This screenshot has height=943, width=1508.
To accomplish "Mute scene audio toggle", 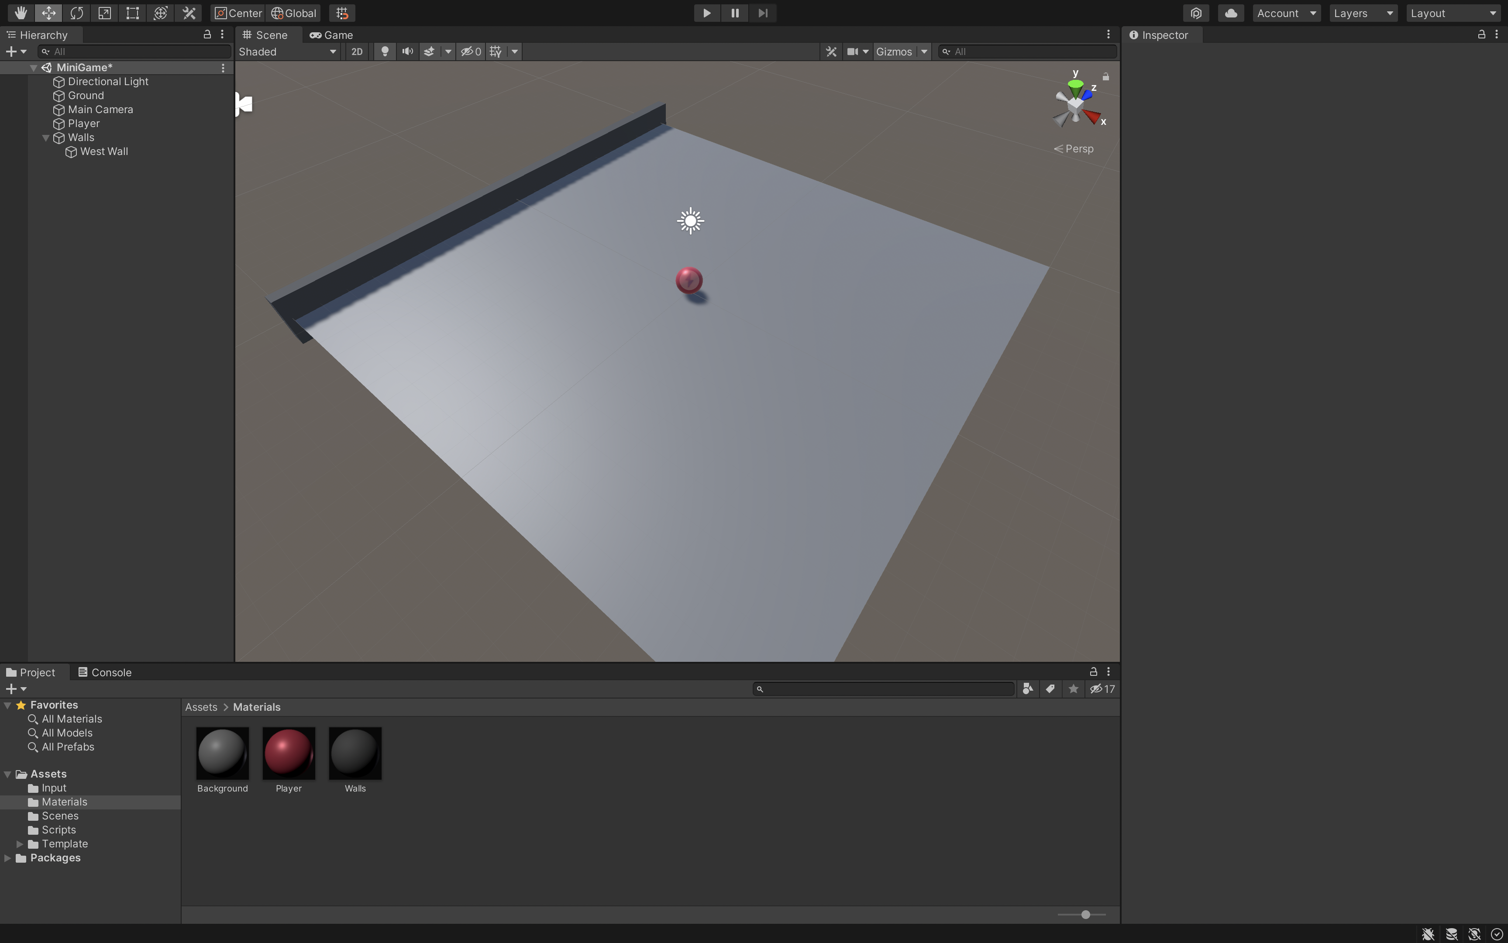I will (407, 52).
